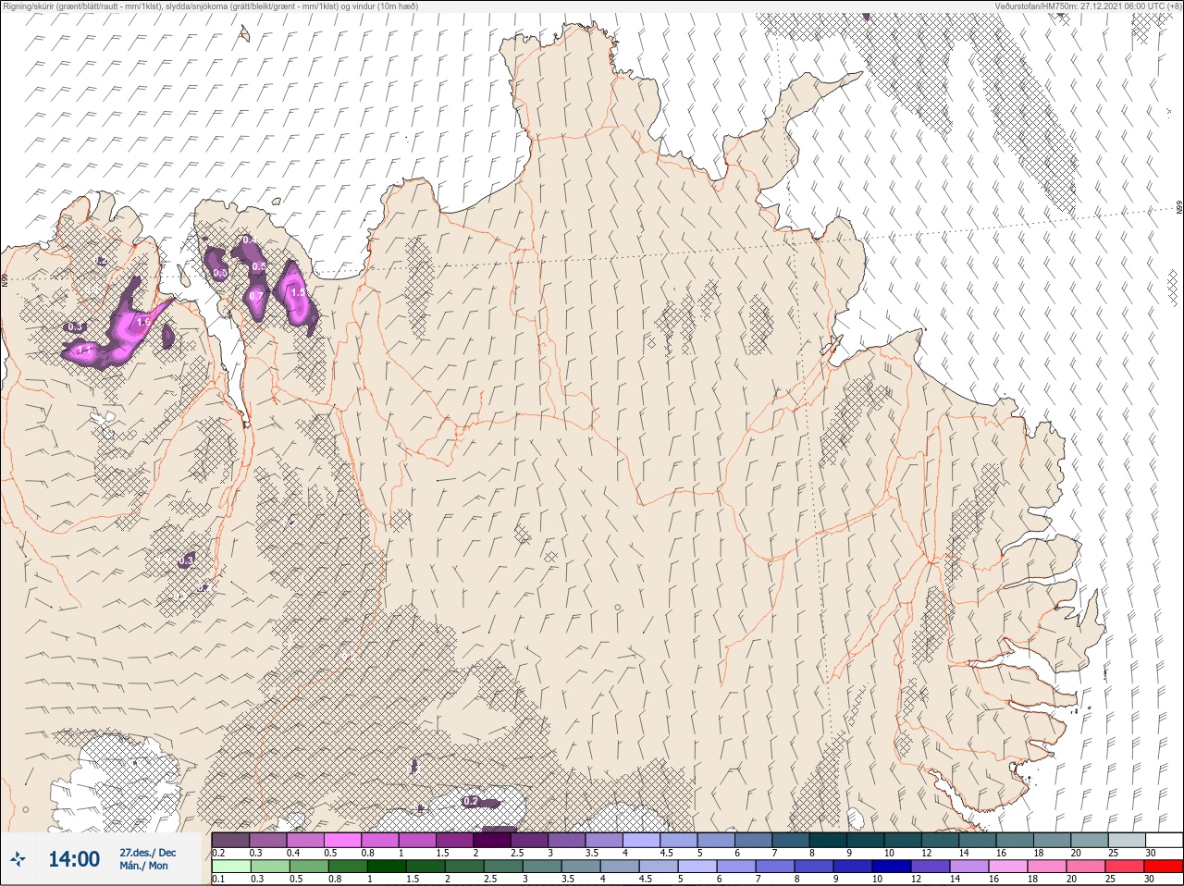
Task: Select lower legend light green swatch between 0.1 and 0.3
Action: point(231,867)
